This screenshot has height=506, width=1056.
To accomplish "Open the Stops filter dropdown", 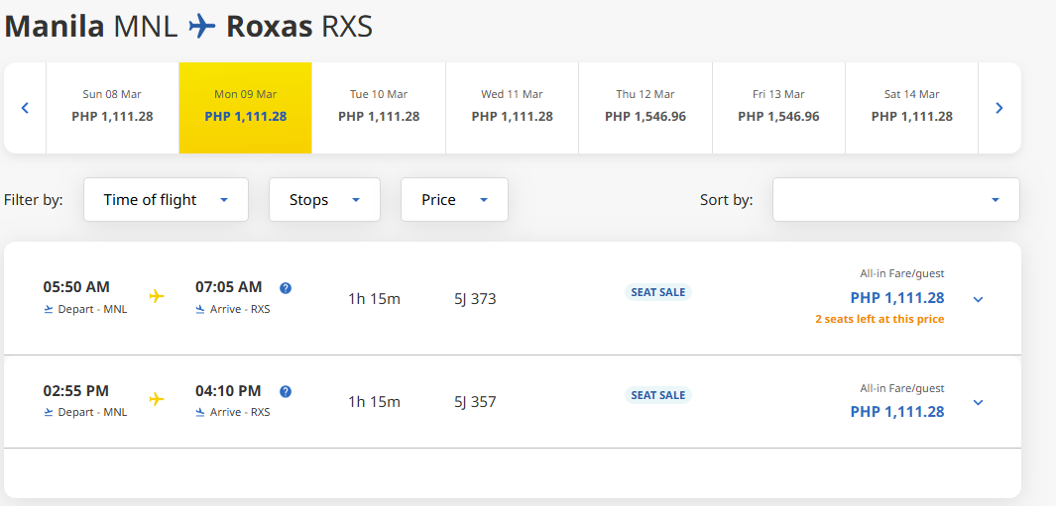I will 324,200.
